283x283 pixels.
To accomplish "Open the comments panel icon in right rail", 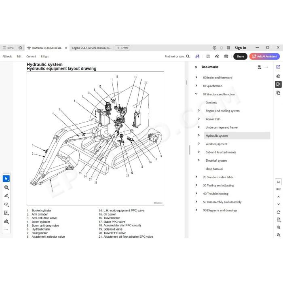I will pos(278,76).
